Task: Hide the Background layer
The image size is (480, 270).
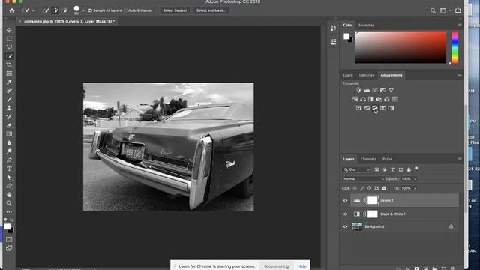Action: coord(345,226)
